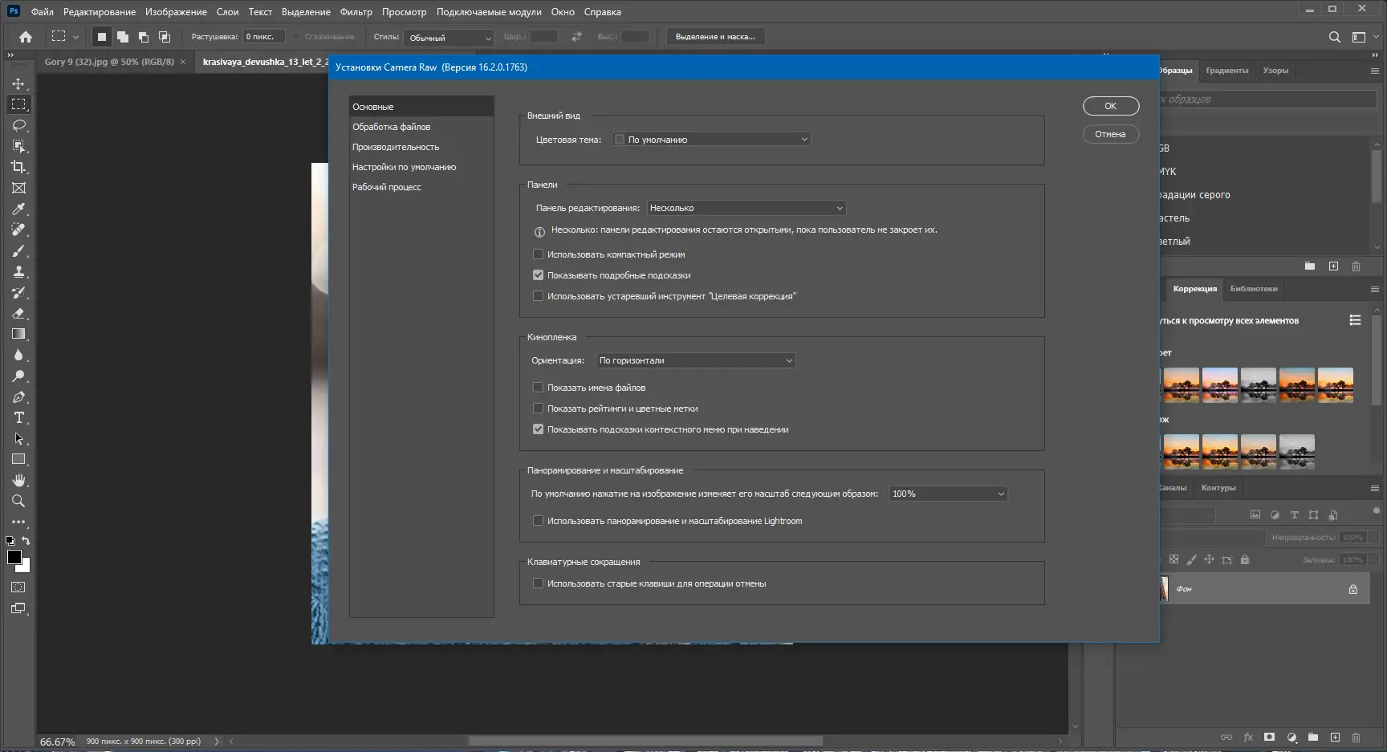This screenshot has width=1387, height=752.
Task: Select the Rectangle shape tool
Action: (18, 459)
